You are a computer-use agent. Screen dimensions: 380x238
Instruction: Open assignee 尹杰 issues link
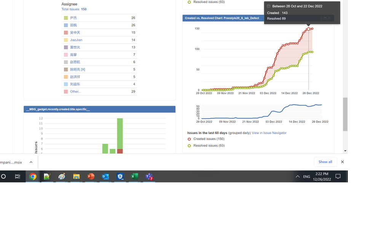73,18
